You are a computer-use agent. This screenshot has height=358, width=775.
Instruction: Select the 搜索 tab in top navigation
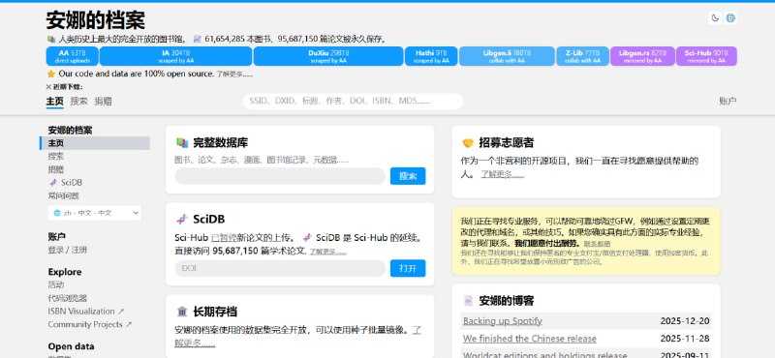click(78, 102)
